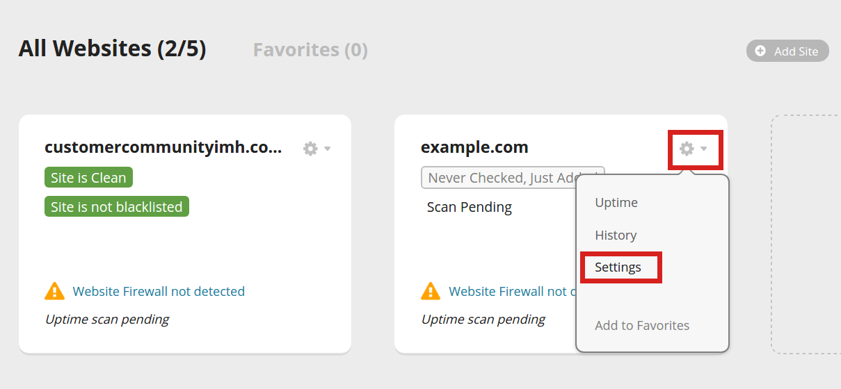This screenshot has width=841, height=389.
Task: Click the customercommunityimh.co... site title
Action: [x=163, y=147]
